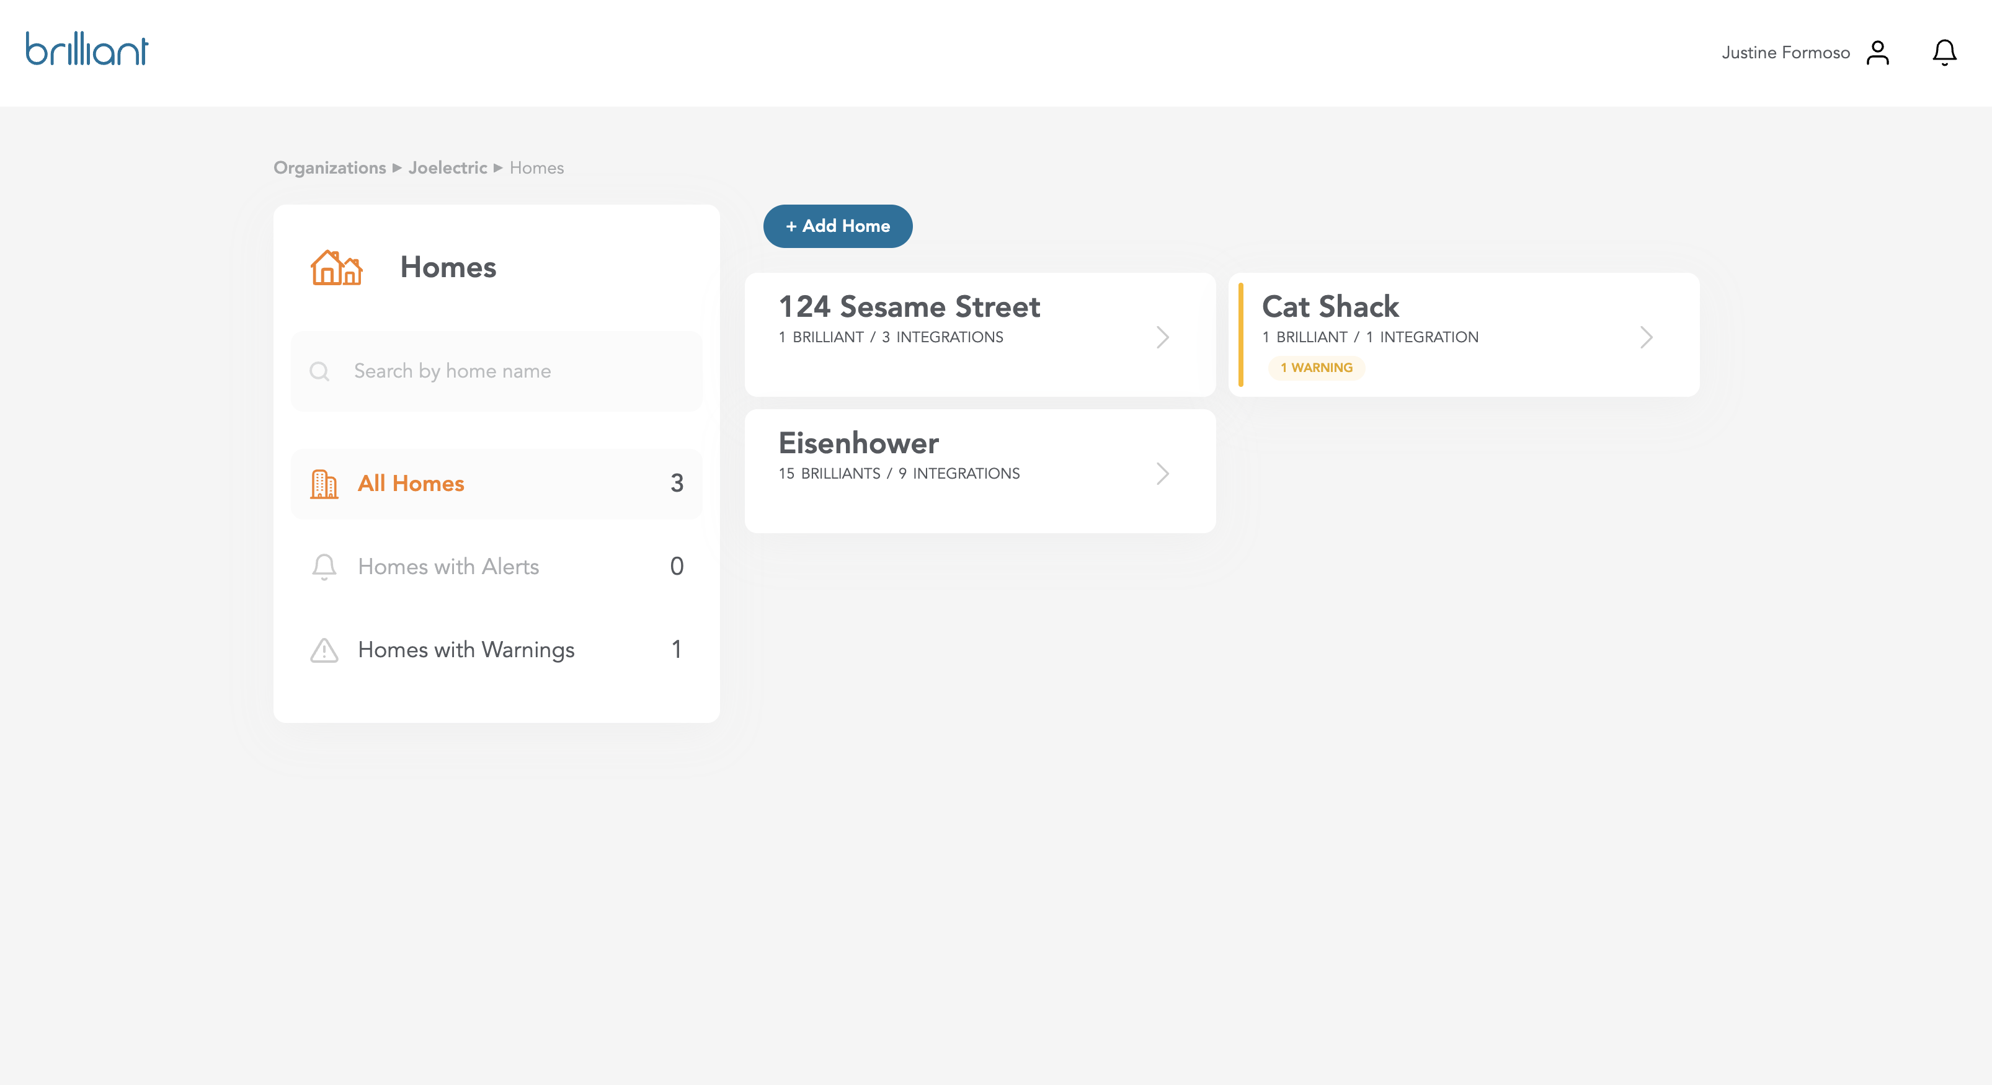Select Homes with Warnings filter
The width and height of the screenshot is (1992, 1085).
pos(466,650)
